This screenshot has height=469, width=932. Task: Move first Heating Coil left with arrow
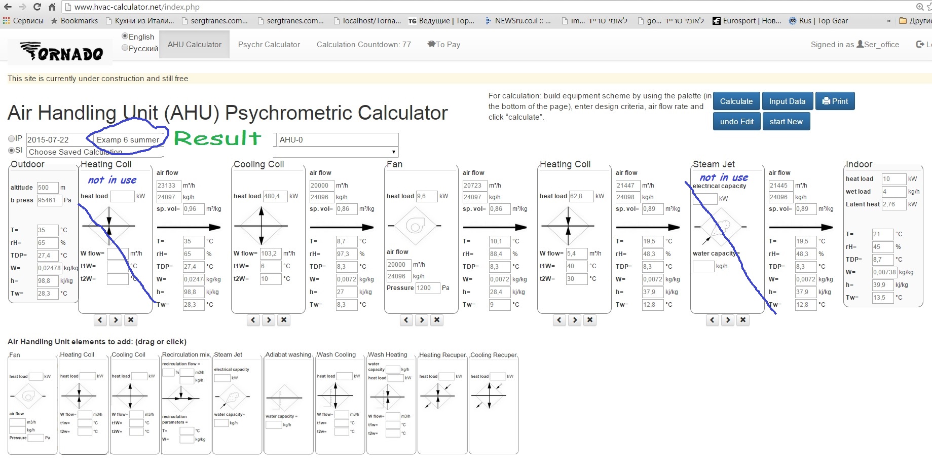click(x=100, y=320)
